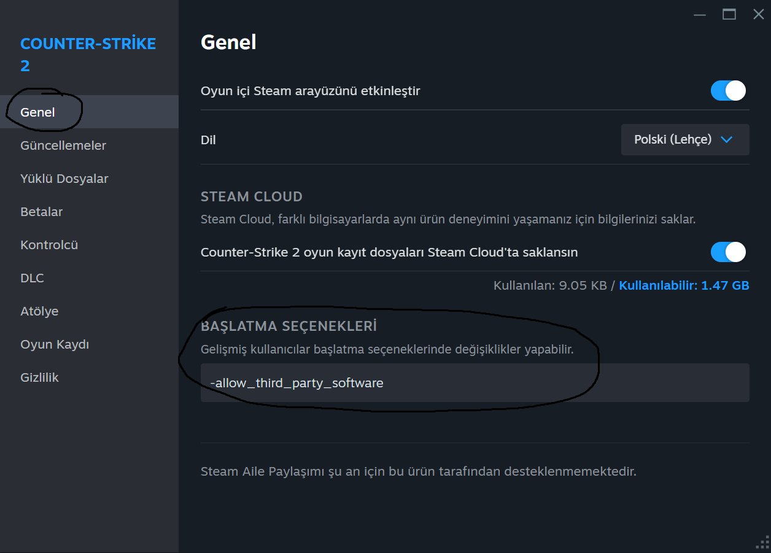Click the window resize grip corner
Viewport: 771px width, 553px height.
[763, 545]
